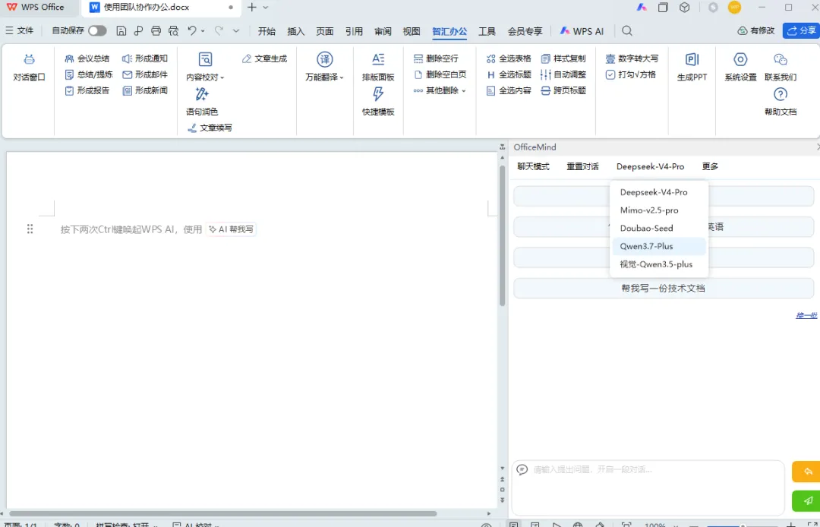Select Mimo-v2.5-pro from model list

[659, 210]
